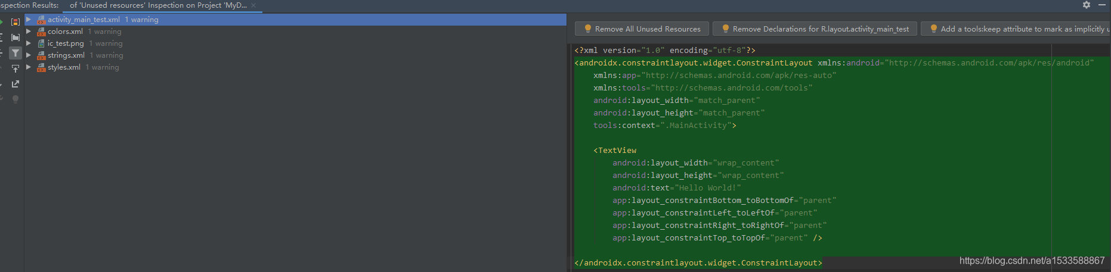Click the activity_main_test.xml file icon
Screen dimensions: 1111x272
41,20
